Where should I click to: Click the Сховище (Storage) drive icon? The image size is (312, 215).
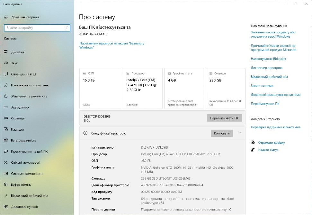coord(6,118)
